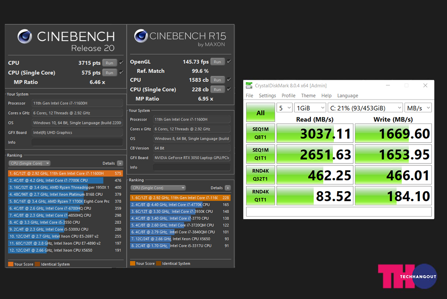Screen dimensions: 447x299
Task: Open the MB/s unit dropdown
Action: click(418, 108)
